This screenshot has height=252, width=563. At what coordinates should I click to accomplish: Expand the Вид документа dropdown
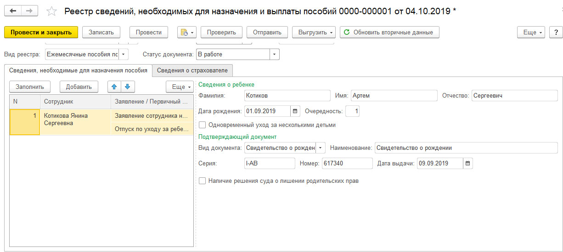321,148
